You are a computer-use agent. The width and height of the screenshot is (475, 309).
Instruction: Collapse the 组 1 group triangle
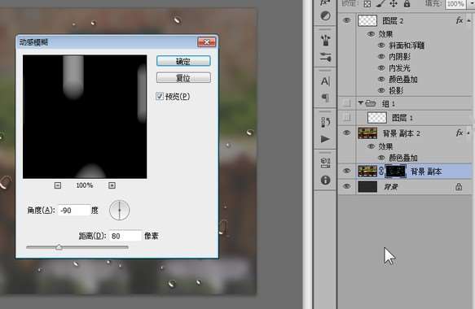click(x=360, y=102)
